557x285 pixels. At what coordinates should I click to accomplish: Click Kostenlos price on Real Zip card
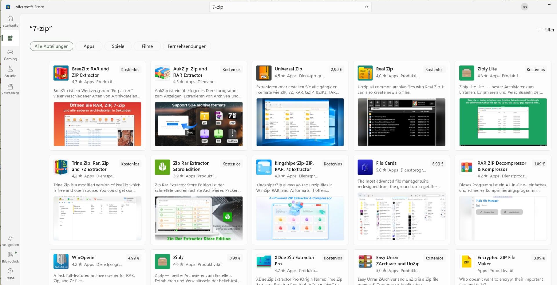pyautogui.click(x=434, y=70)
